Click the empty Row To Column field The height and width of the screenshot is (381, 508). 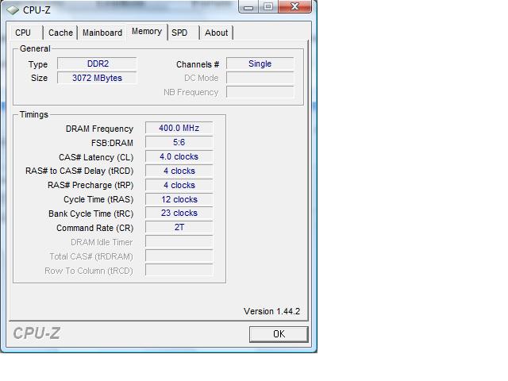pyautogui.click(x=179, y=270)
